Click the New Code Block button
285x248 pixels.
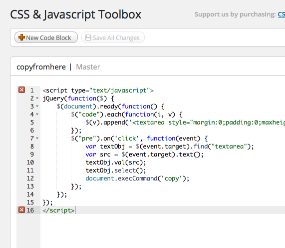[46, 37]
